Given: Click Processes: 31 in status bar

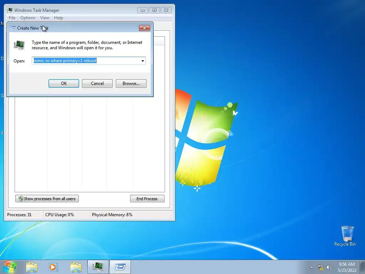Looking at the screenshot, I should tap(19, 215).
